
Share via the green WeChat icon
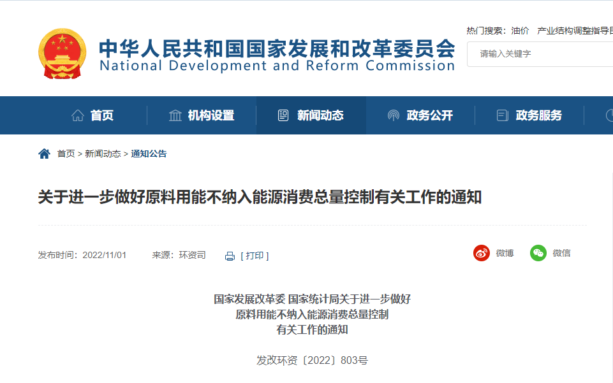click(538, 253)
